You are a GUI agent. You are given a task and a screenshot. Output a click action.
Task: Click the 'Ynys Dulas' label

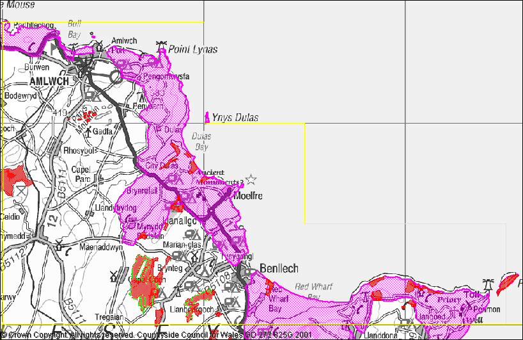point(235,118)
